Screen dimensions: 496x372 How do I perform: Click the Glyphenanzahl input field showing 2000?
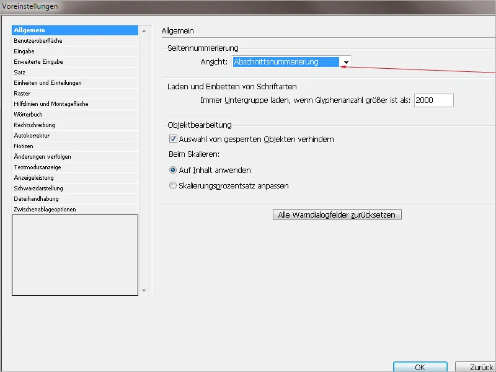coord(433,100)
